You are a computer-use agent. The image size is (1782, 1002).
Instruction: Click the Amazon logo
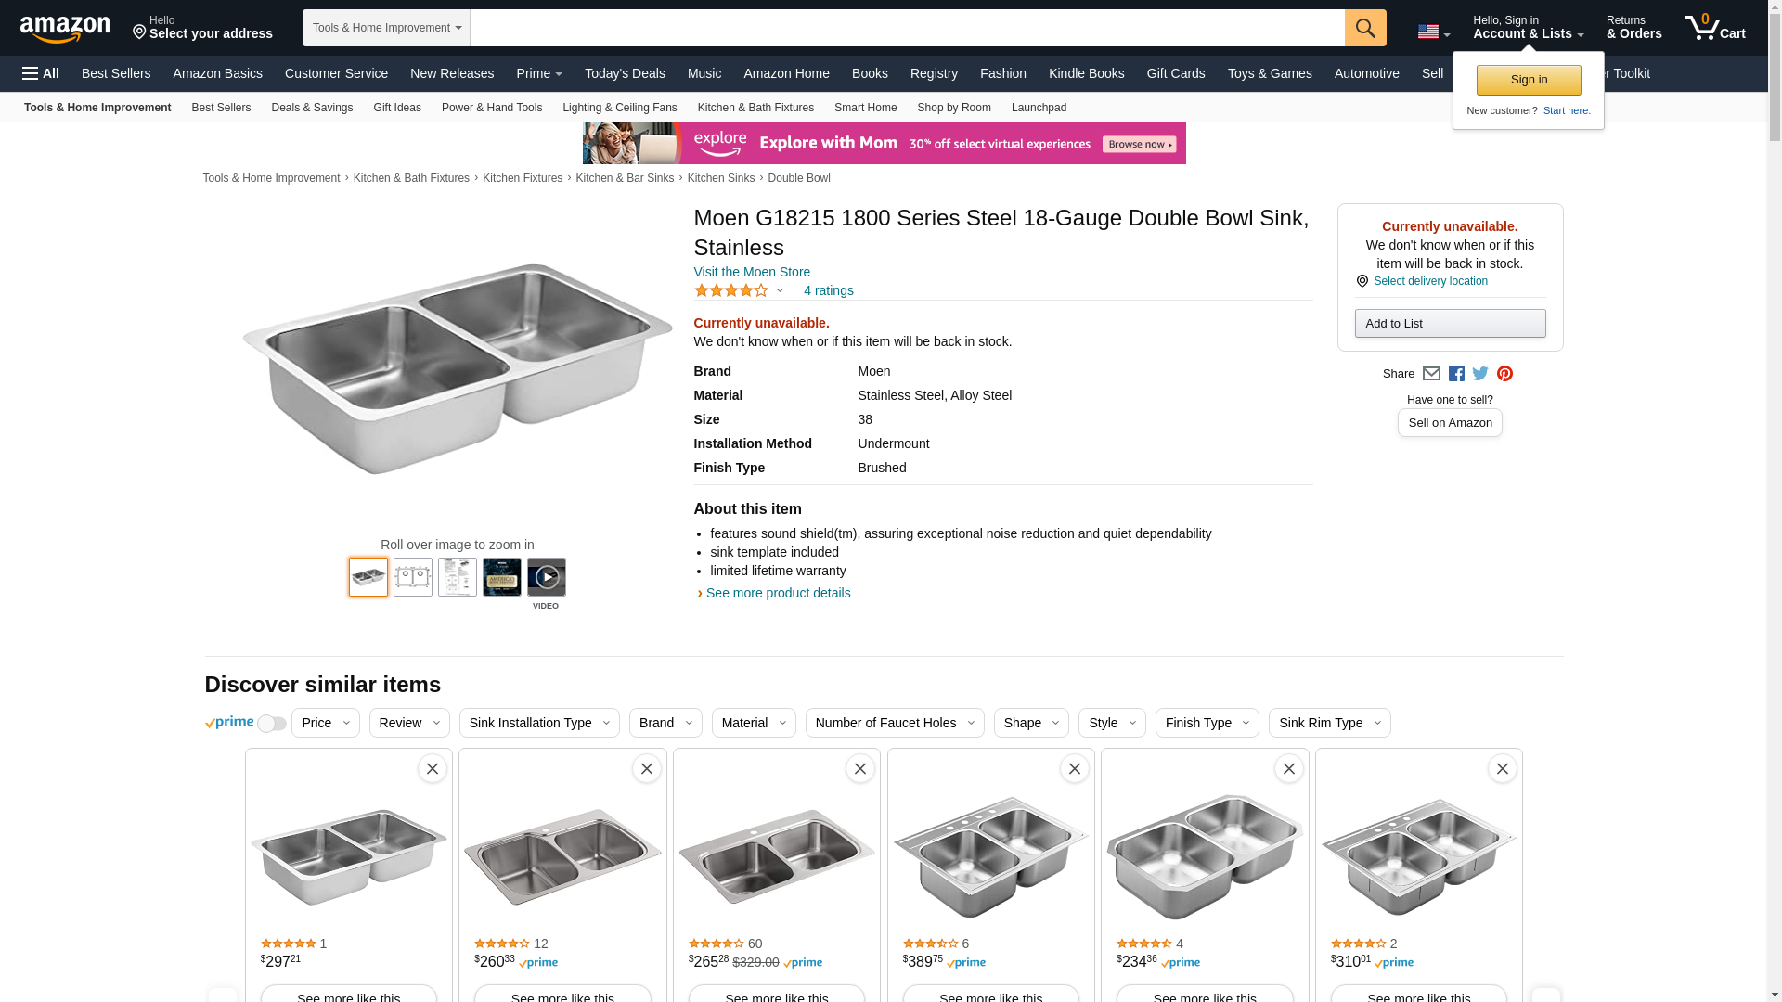point(65,29)
